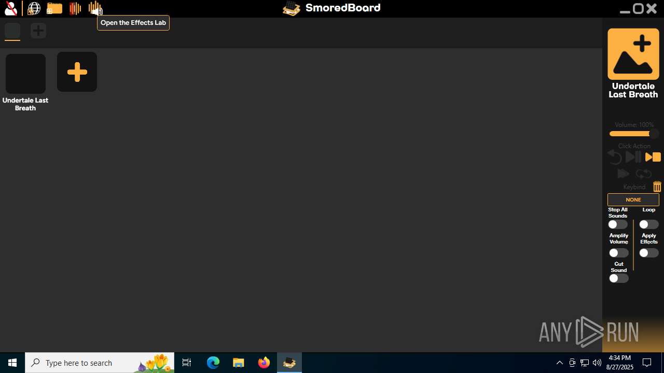Open the network tray icon
Image resolution: width=664 pixels, height=373 pixels.
585,363
